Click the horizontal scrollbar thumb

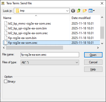click(34, 48)
